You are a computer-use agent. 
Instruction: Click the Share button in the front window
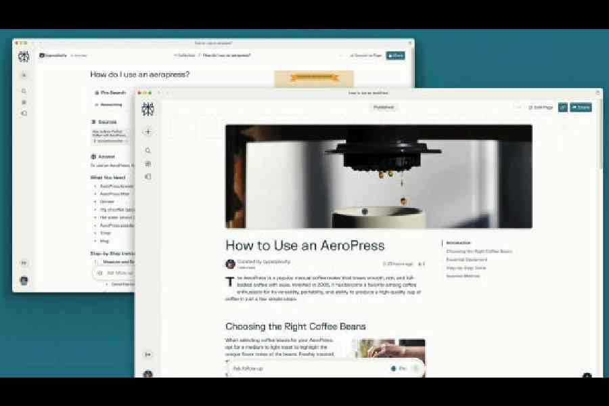pos(581,107)
